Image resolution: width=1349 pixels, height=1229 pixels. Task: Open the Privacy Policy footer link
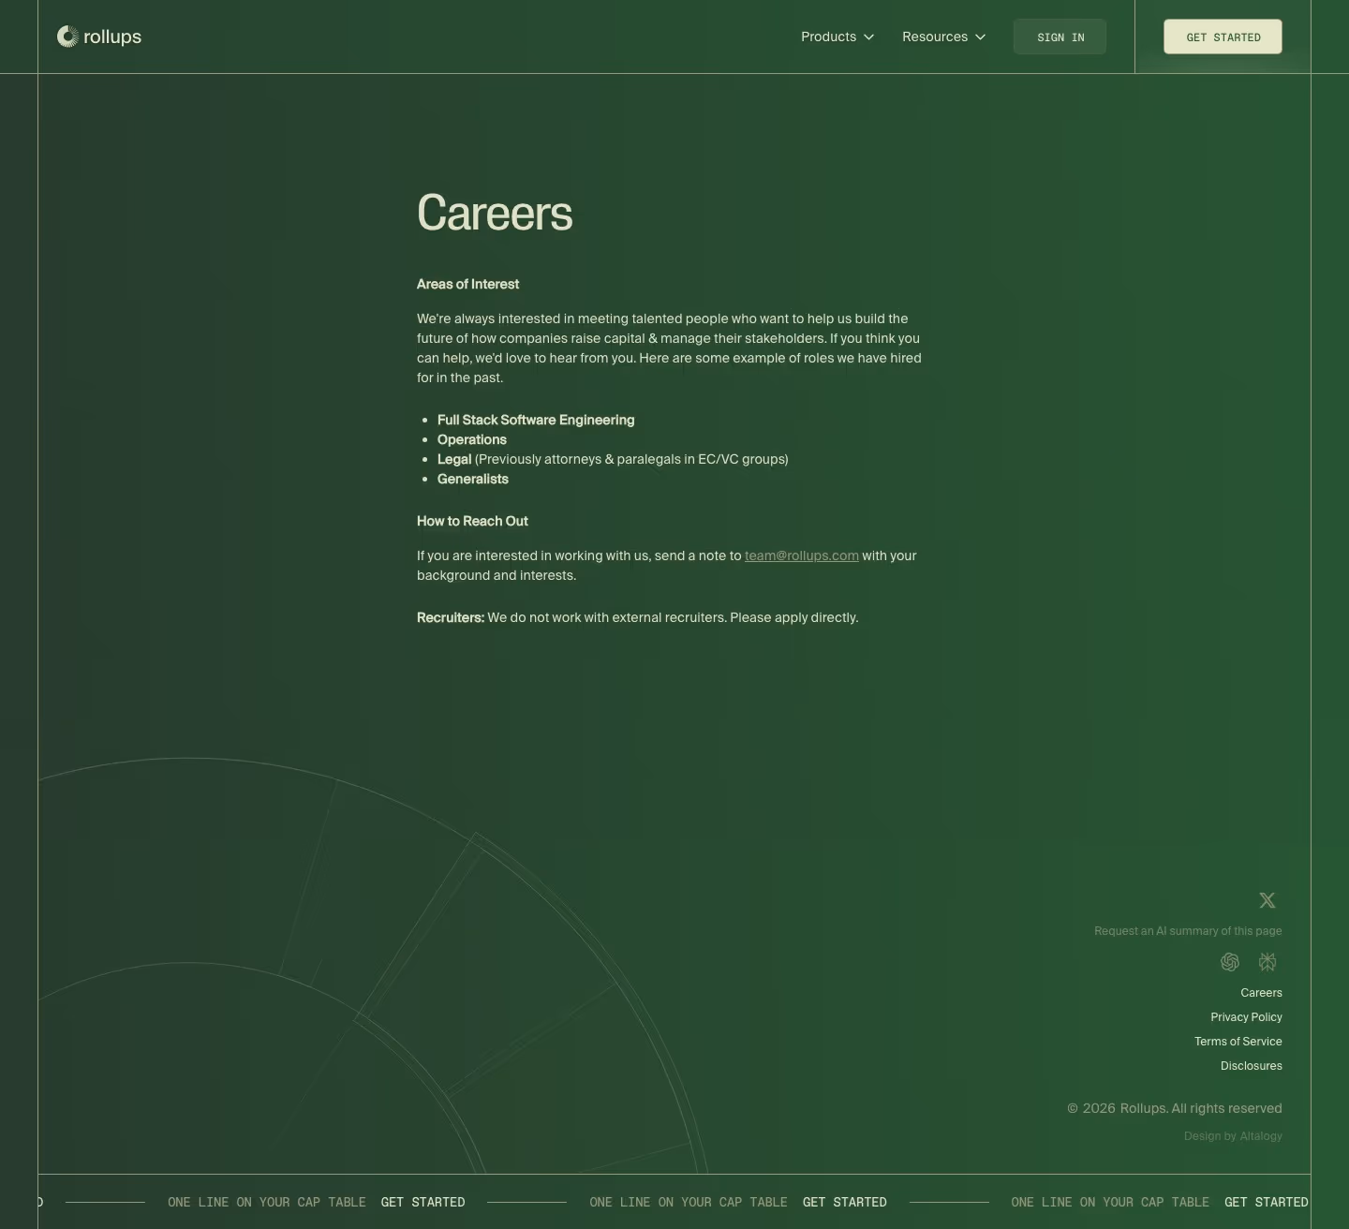(x=1246, y=1017)
